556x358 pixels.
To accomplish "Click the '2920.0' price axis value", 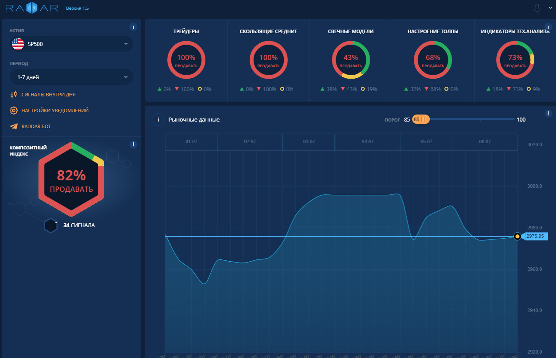I will click(535, 352).
